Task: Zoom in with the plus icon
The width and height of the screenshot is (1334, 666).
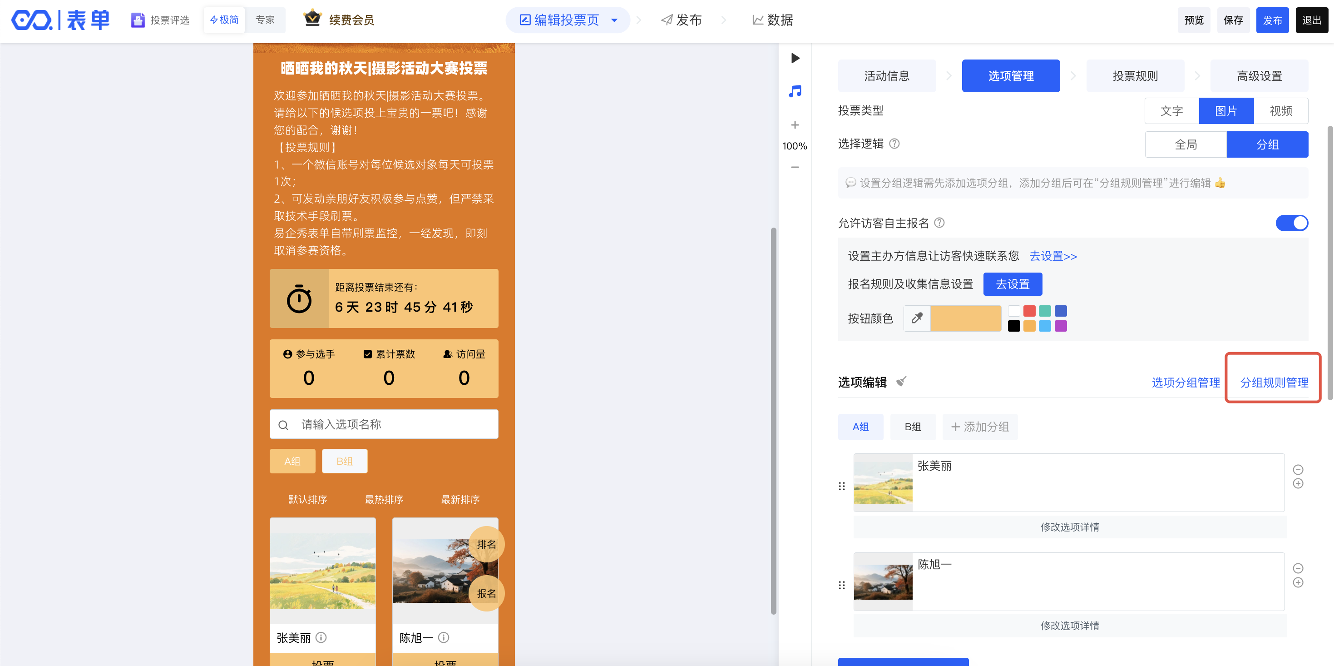Action: pos(795,125)
